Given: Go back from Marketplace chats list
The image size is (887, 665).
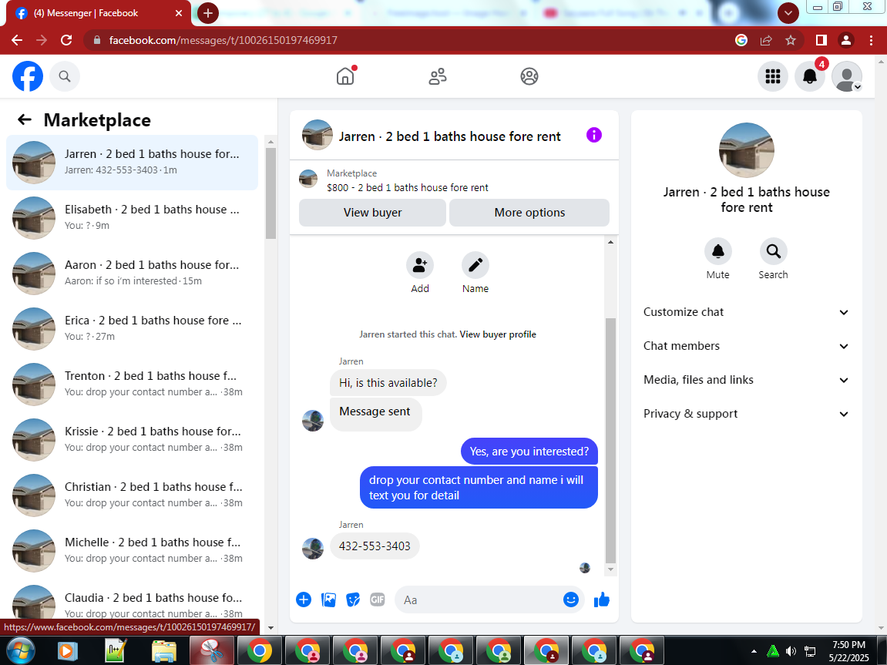Looking at the screenshot, I should pos(25,119).
